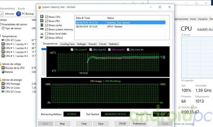
Task: Enable the Stress local disks checkbox
Action: (x=47, y=34)
